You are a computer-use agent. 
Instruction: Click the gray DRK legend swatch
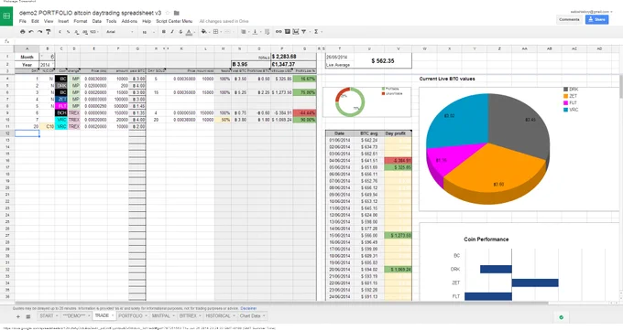(x=566, y=90)
